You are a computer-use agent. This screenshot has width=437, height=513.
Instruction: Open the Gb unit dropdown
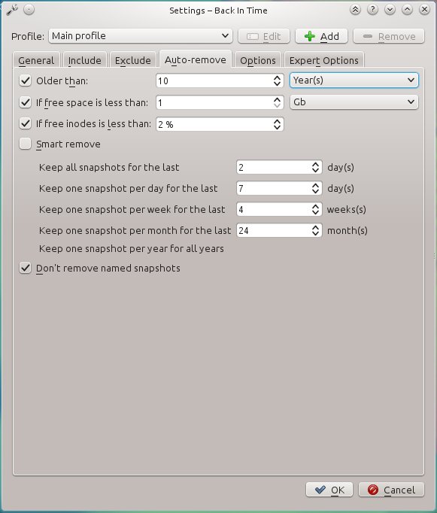354,102
